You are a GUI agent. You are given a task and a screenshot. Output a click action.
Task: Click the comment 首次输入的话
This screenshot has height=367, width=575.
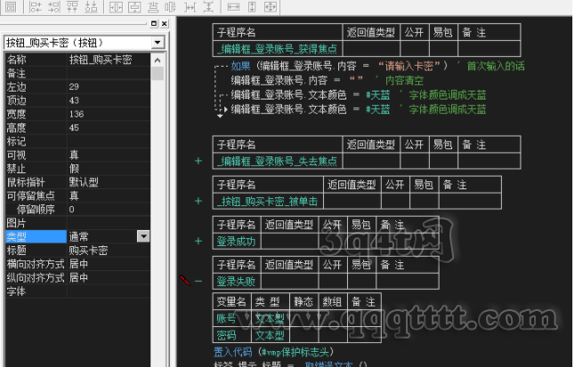point(496,66)
